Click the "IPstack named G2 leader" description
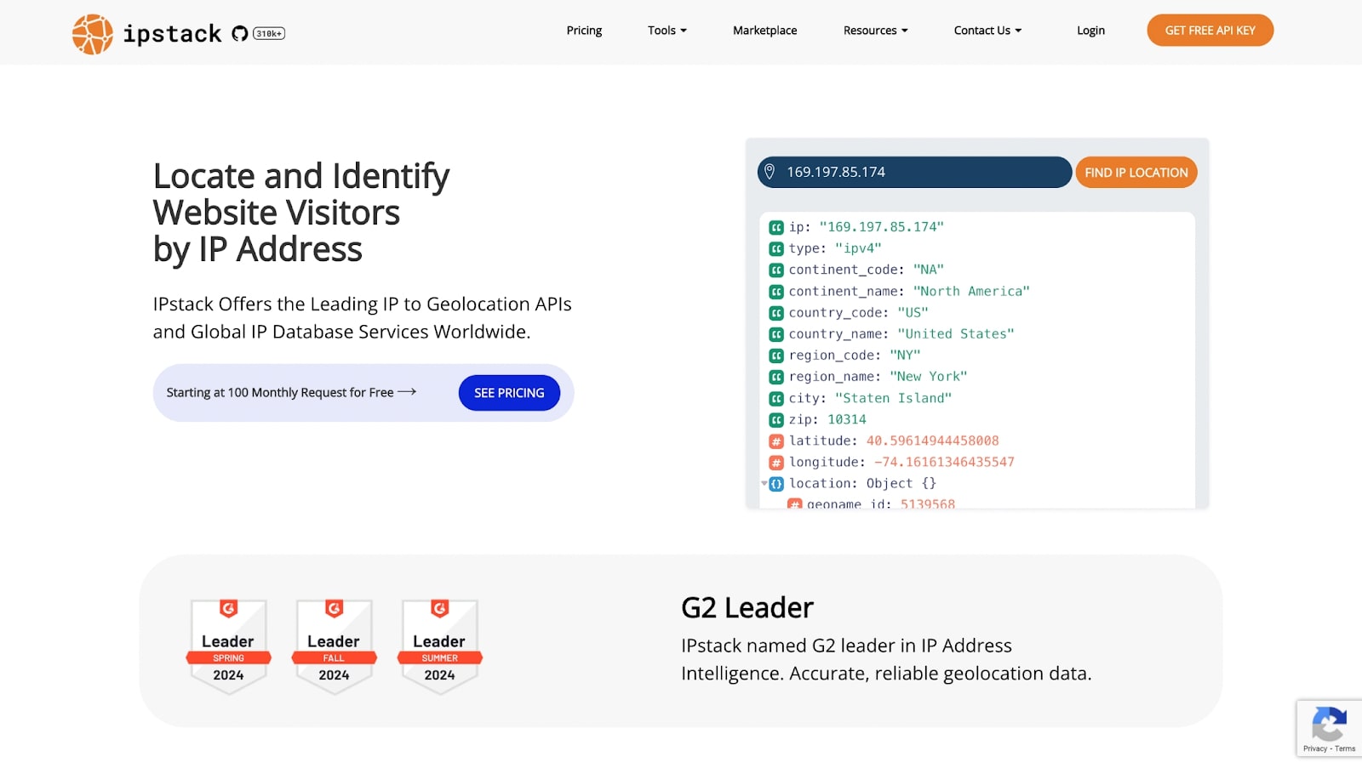The height and width of the screenshot is (768, 1362). tap(886, 659)
